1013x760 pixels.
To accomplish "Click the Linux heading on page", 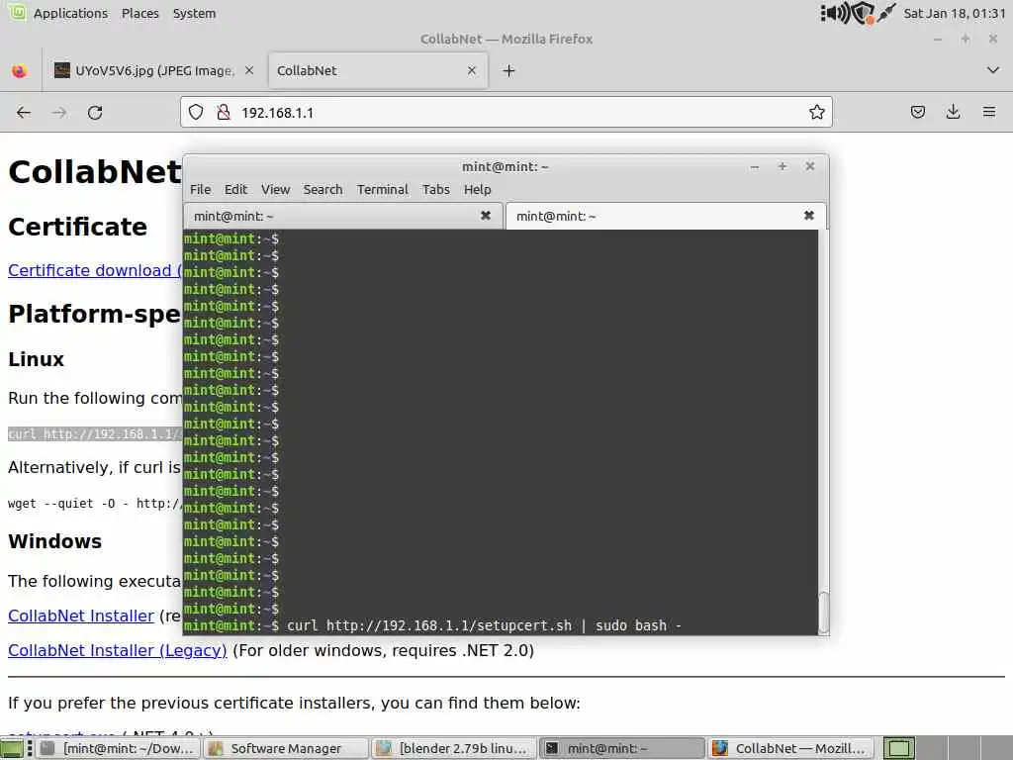I will [x=37, y=359].
